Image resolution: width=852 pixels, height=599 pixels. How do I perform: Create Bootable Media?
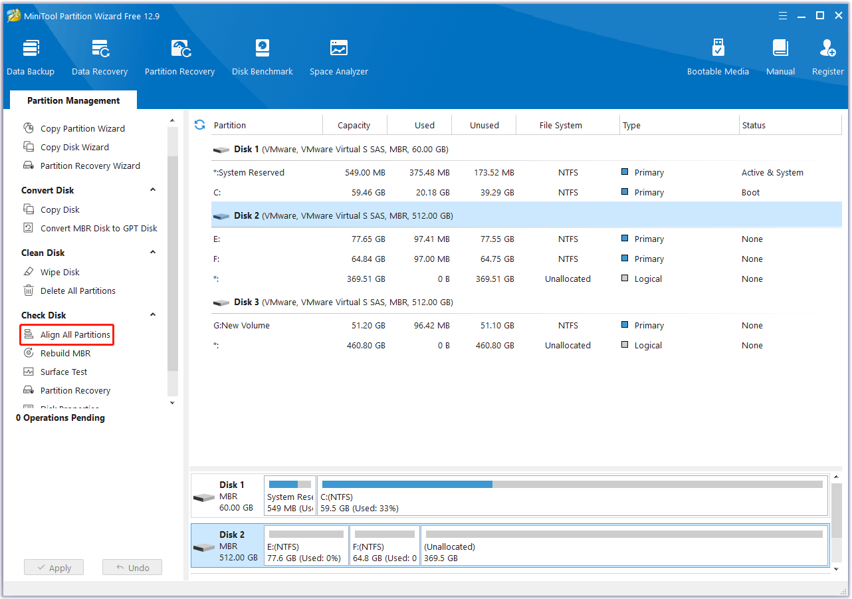(718, 58)
